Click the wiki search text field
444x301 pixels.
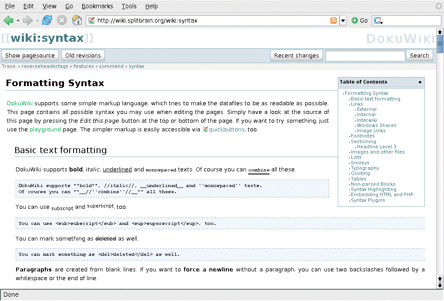click(365, 55)
